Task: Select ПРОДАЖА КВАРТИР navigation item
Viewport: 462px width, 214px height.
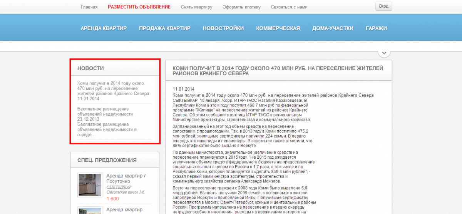Action: pos(165,28)
